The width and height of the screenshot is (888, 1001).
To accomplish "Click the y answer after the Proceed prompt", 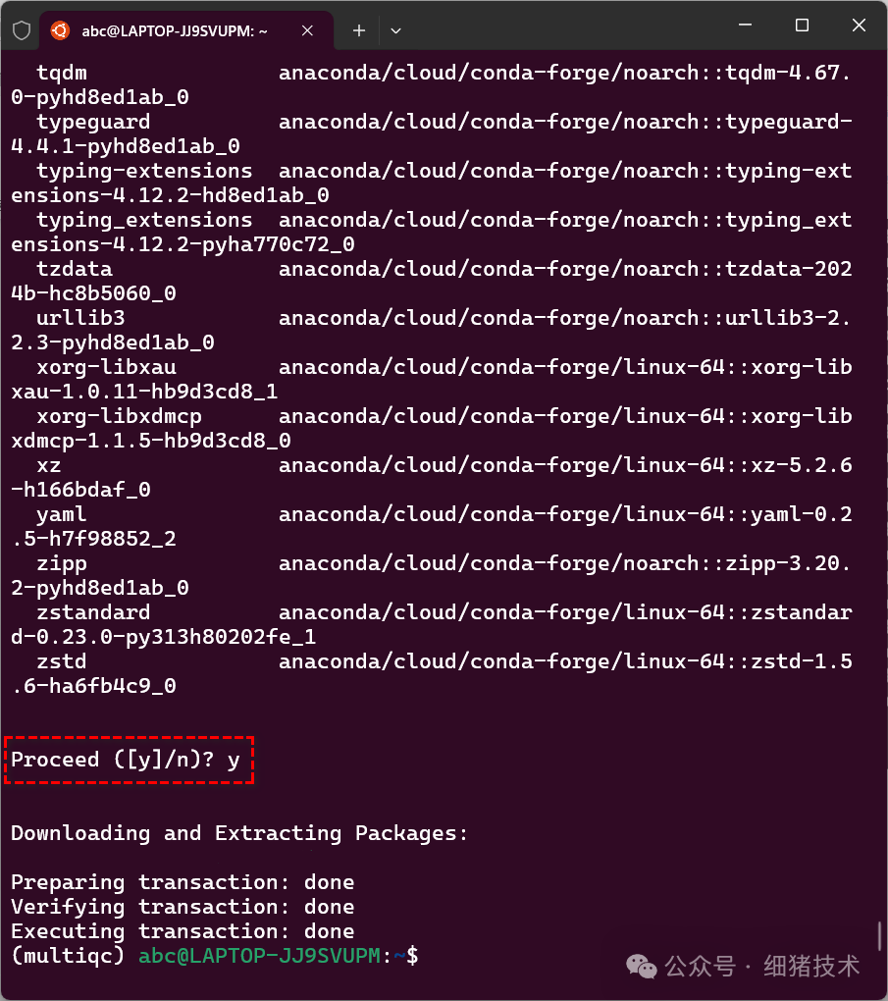I will [x=233, y=759].
